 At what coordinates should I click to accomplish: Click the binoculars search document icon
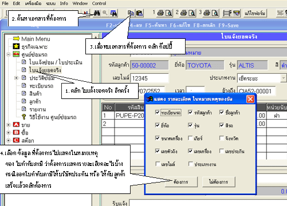(x=97, y=13)
